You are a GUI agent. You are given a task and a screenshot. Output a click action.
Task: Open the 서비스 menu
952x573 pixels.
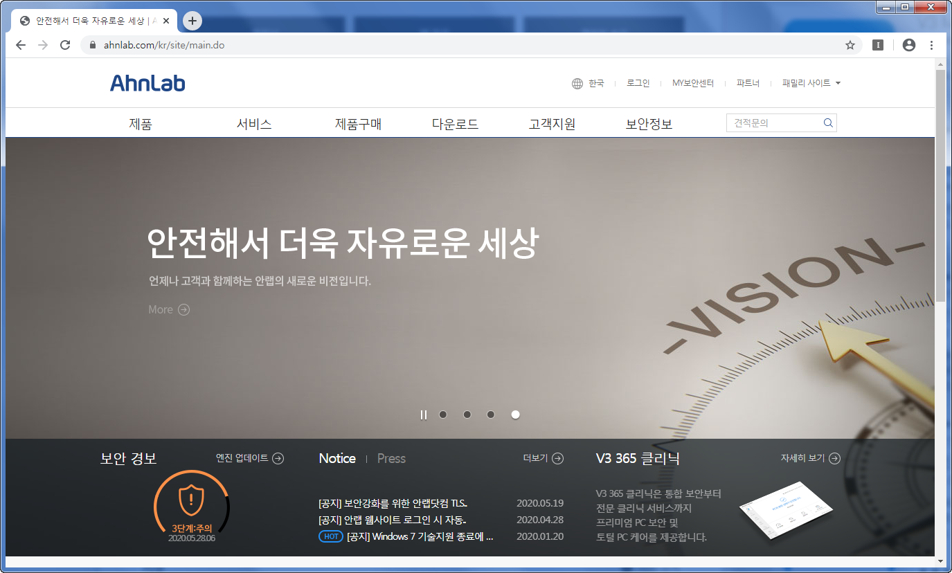(x=254, y=124)
